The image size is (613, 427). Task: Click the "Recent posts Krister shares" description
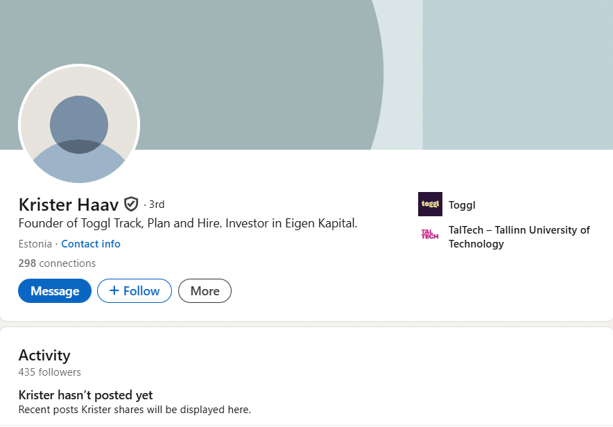click(134, 410)
